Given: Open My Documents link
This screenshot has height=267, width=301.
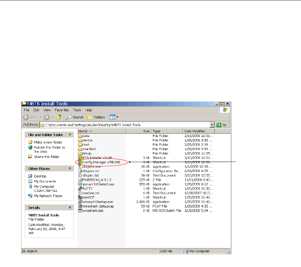Looking at the screenshot, I should [45, 181].
